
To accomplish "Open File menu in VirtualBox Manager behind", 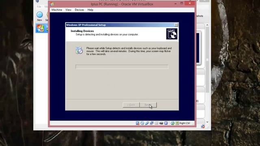I will 39,6.
